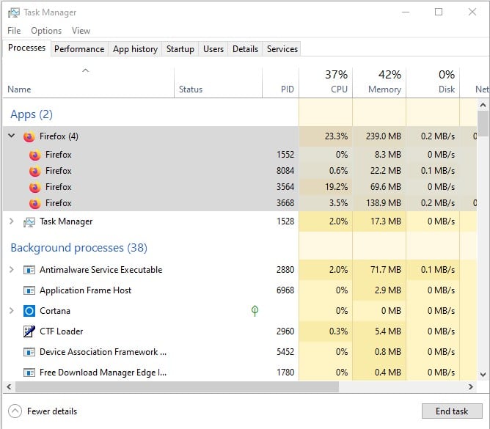Click Cortana's green leaf suspended icon
The width and height of the screenshot is (490, 429).
click(255, 311)
